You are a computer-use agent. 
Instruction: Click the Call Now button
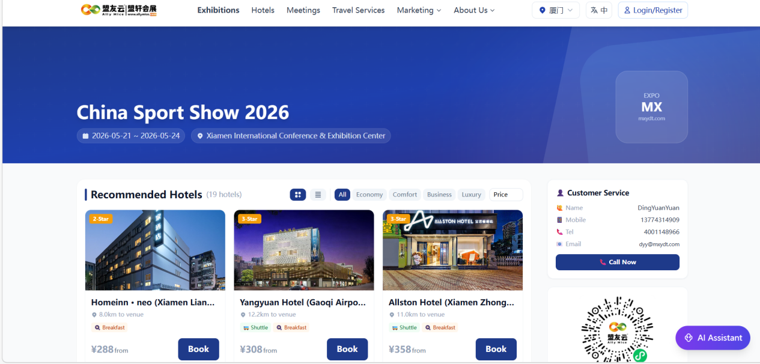pyautogui.click(x=618, y=262)
